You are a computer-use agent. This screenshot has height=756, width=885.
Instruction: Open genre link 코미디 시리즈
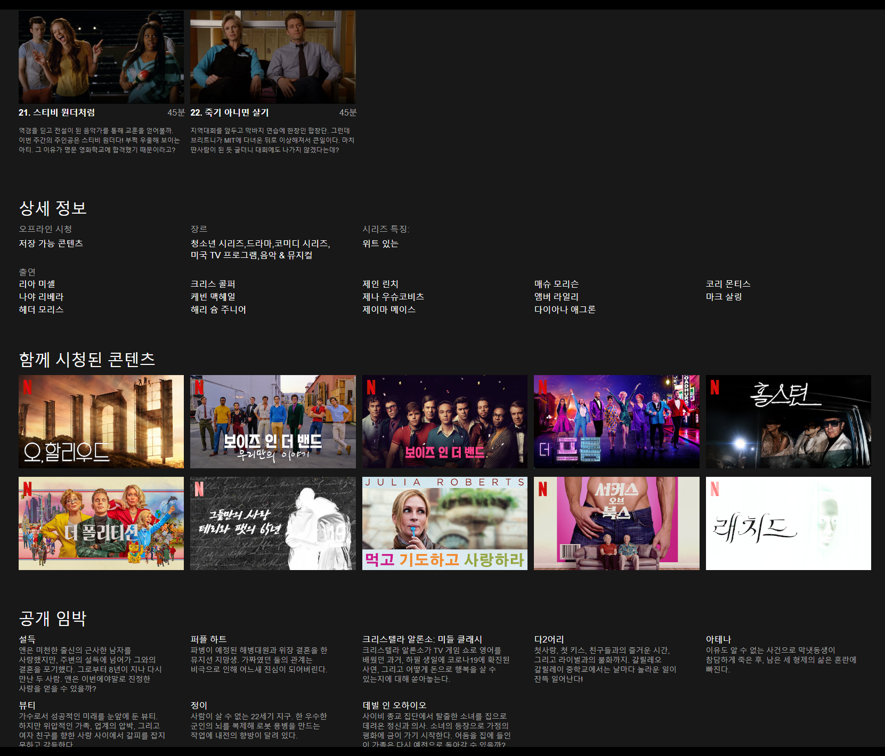301,243
